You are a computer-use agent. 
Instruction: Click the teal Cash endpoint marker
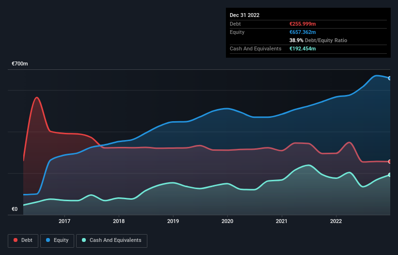pos(390,175)
